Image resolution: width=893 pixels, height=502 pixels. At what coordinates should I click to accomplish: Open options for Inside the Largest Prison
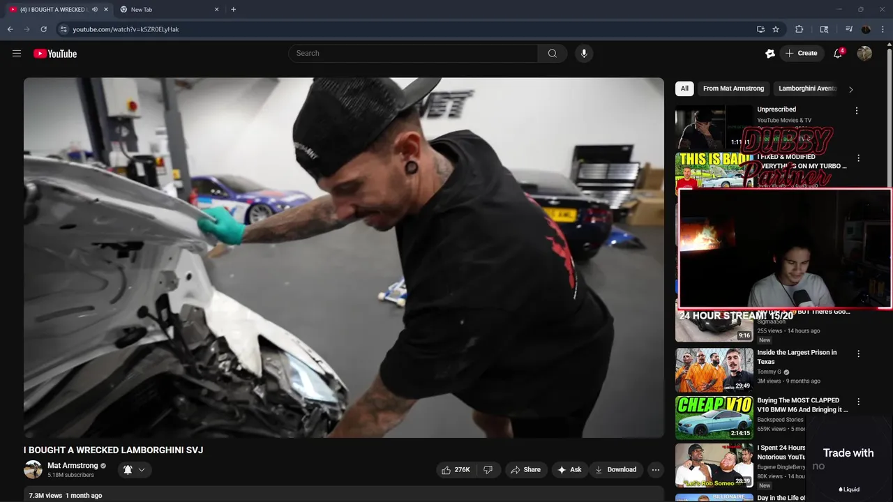coord(859,353)
